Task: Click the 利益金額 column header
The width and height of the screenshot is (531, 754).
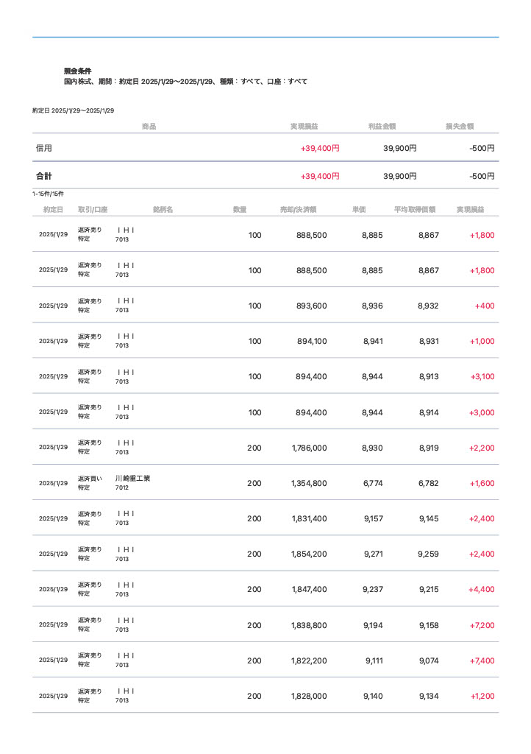Action: click(x=382, y=127)
